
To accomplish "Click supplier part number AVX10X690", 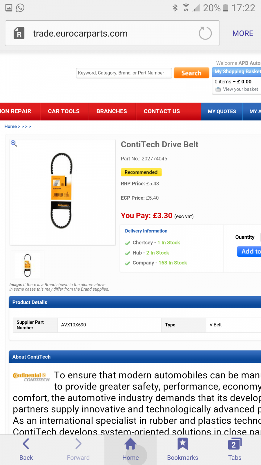I will pos(73,325).
